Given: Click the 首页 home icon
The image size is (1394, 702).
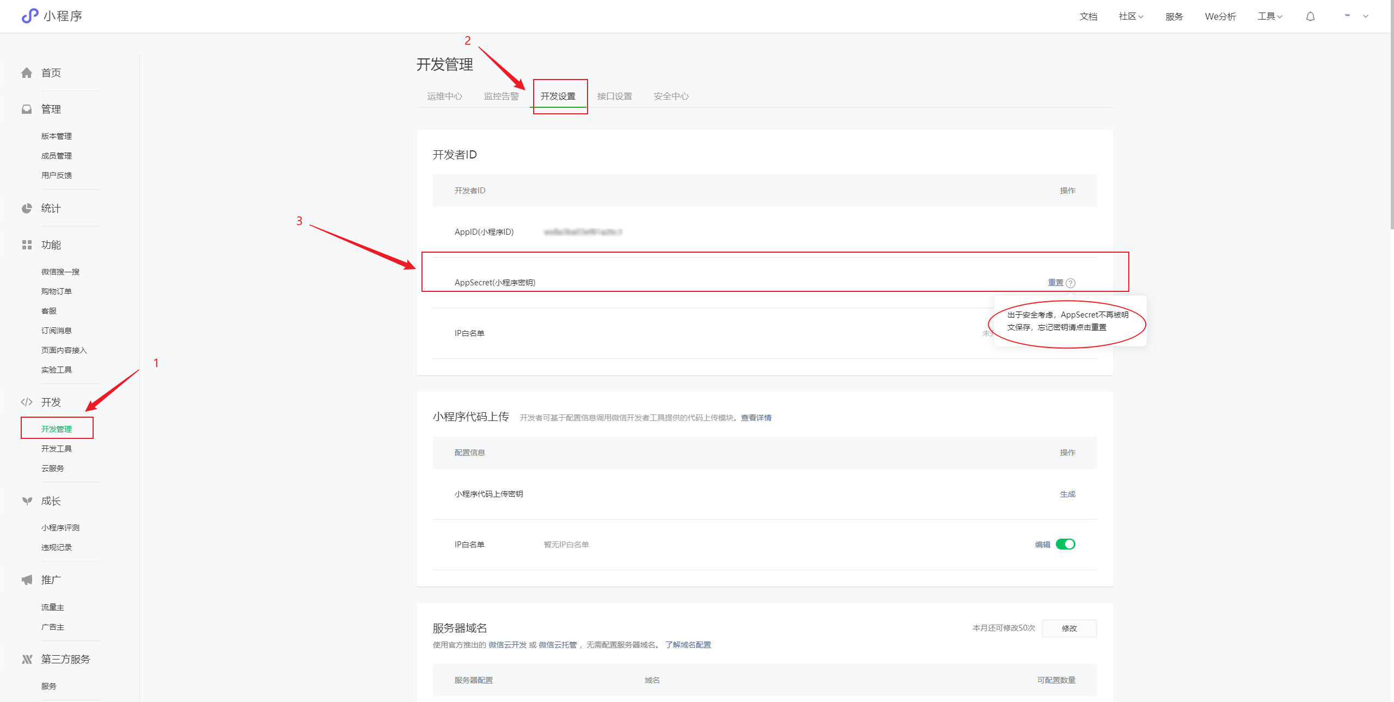Looking at the screenshot, I should tap(27, 72).
